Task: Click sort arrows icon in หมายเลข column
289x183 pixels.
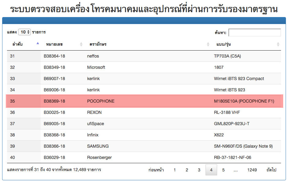Action: (81, 44)
